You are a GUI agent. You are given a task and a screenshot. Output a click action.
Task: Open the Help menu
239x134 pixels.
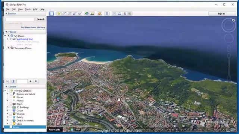42,9
